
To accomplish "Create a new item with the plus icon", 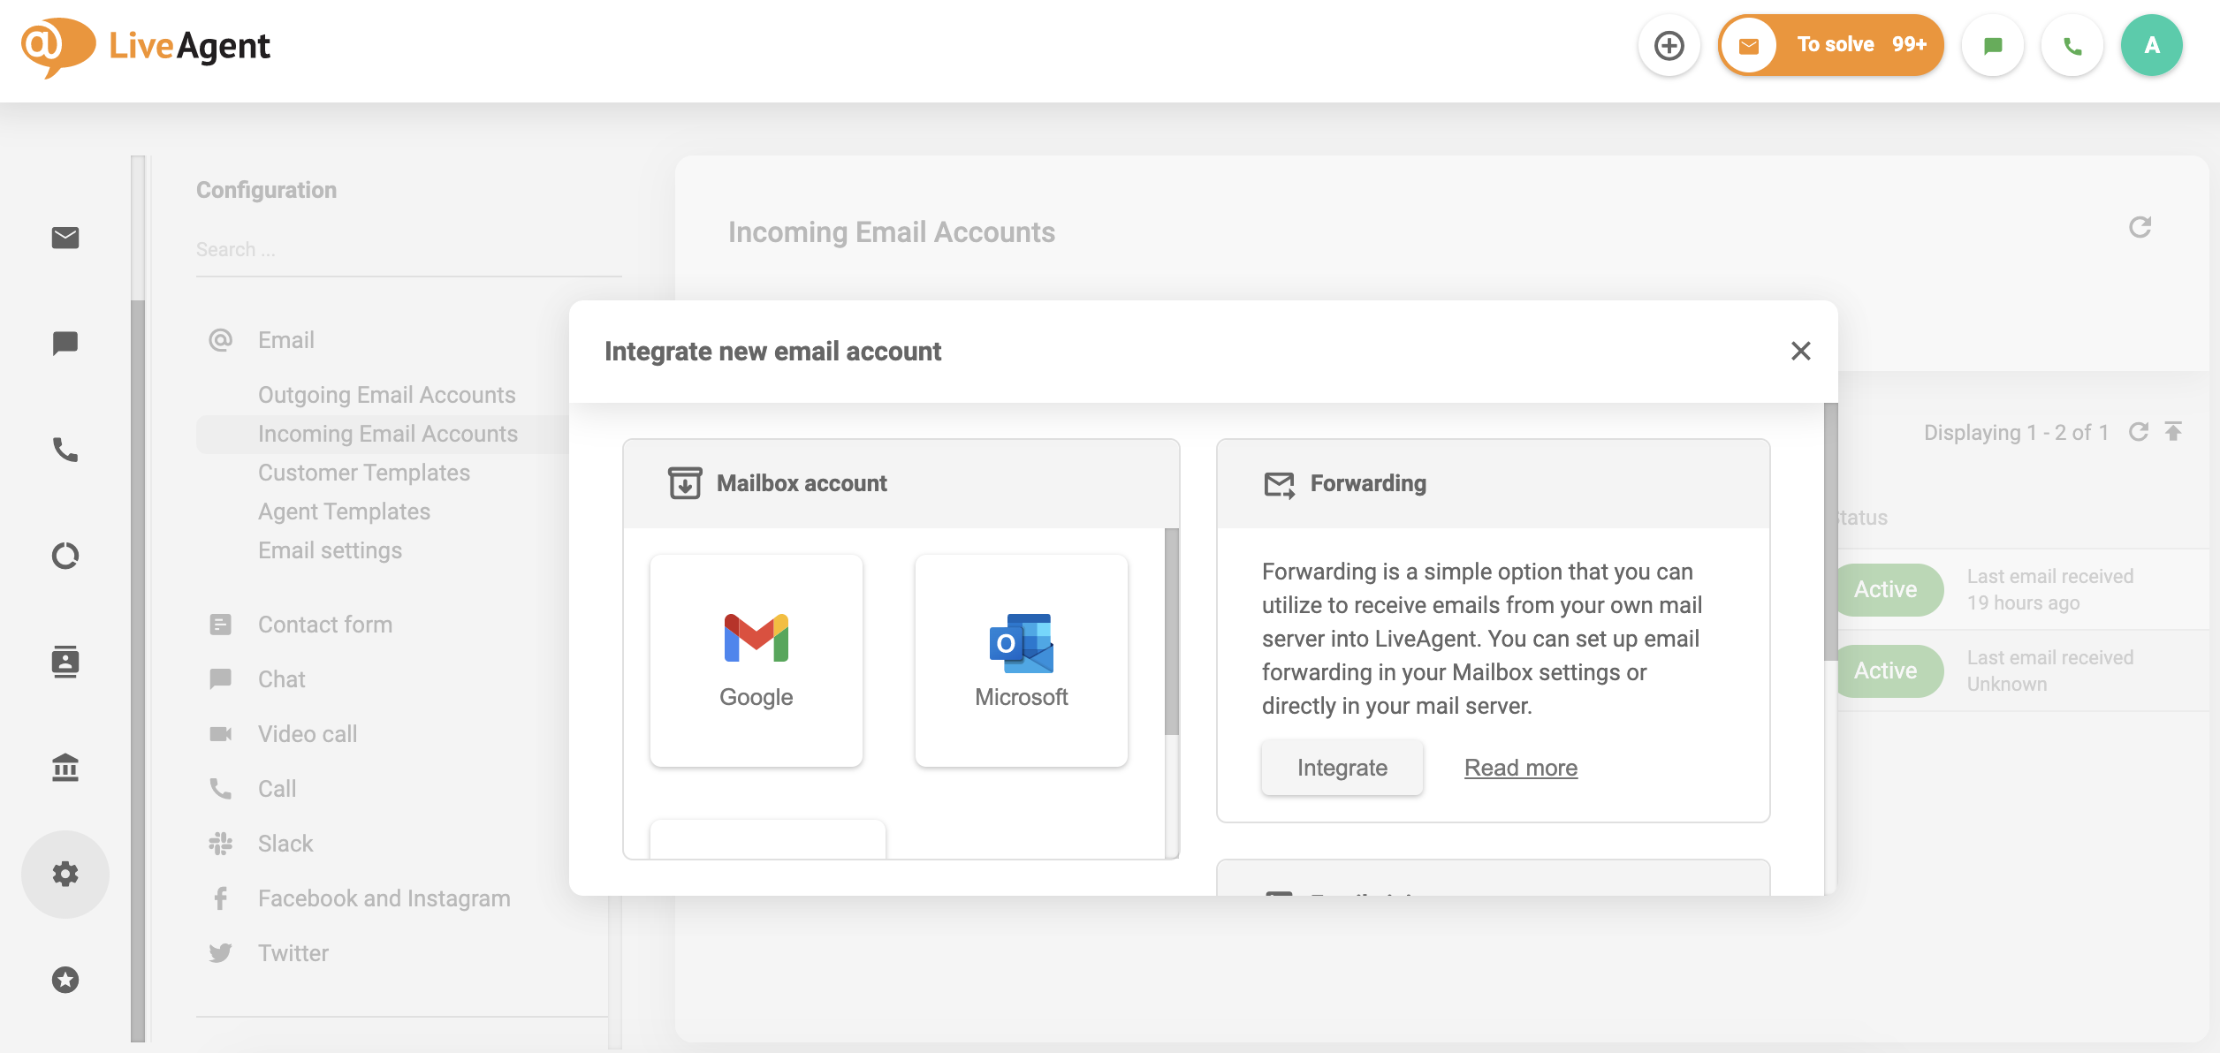I will 1669,44.
